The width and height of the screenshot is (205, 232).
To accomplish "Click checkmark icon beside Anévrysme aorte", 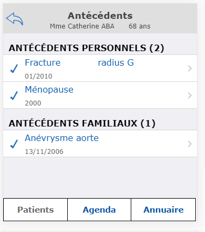I will pos(14,144).
